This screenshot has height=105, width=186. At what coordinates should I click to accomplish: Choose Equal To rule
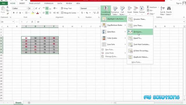click(140, 38)
